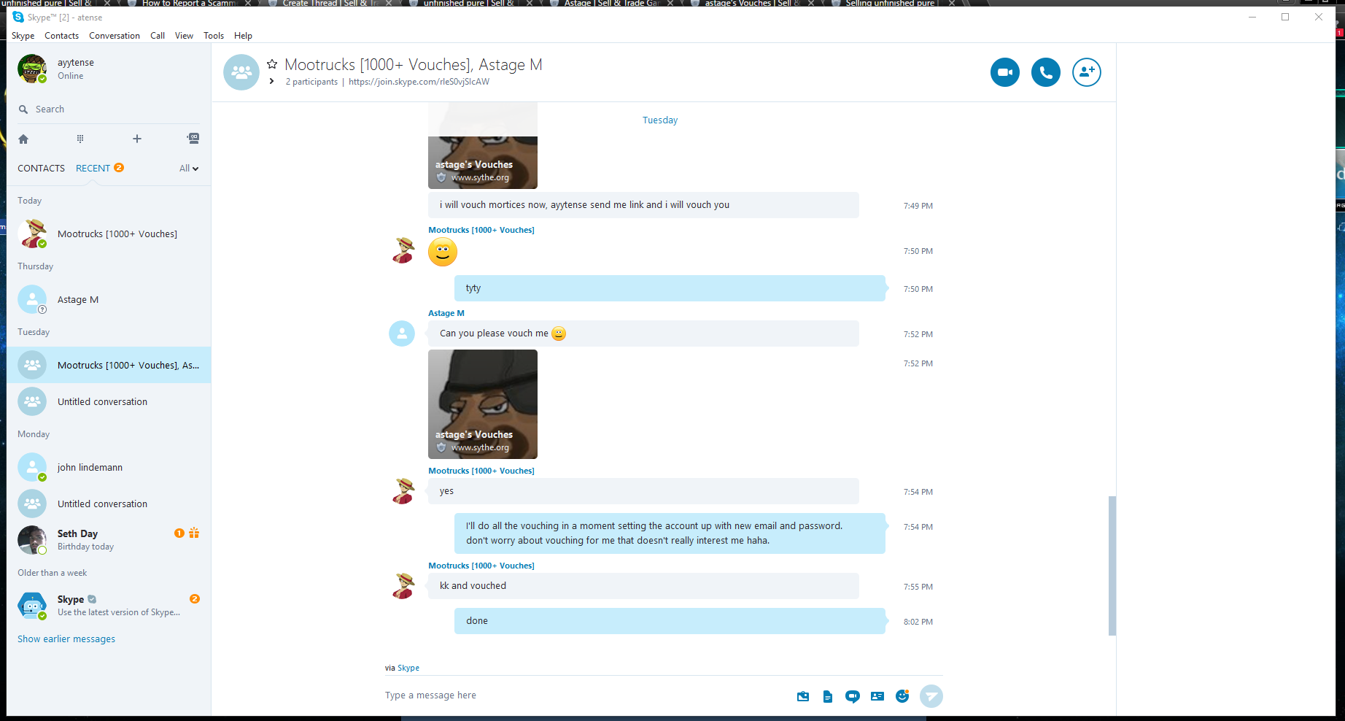Send a video message icon
The height and width of the screenshot is (721, 1345).
pos(852,696)
